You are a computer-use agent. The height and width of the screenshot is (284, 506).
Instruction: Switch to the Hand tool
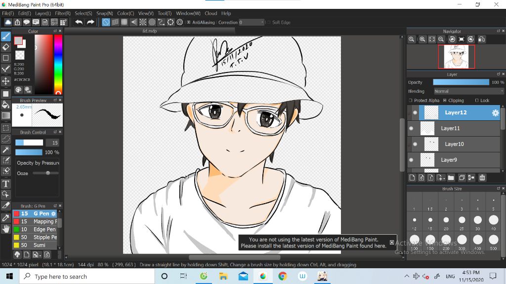[x=6, y=229]
